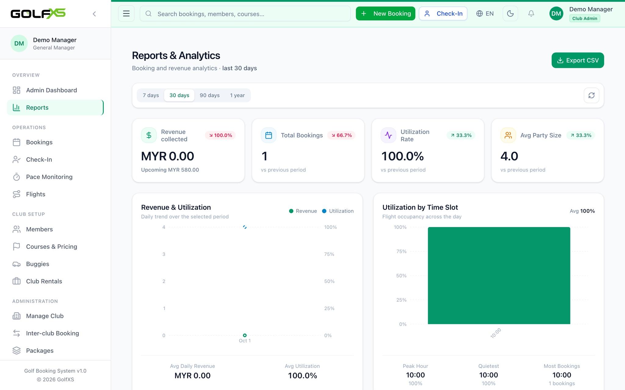Open Courses & Pricing
Image resolution: width=625 pixels, height=390 pixels.
55,247
